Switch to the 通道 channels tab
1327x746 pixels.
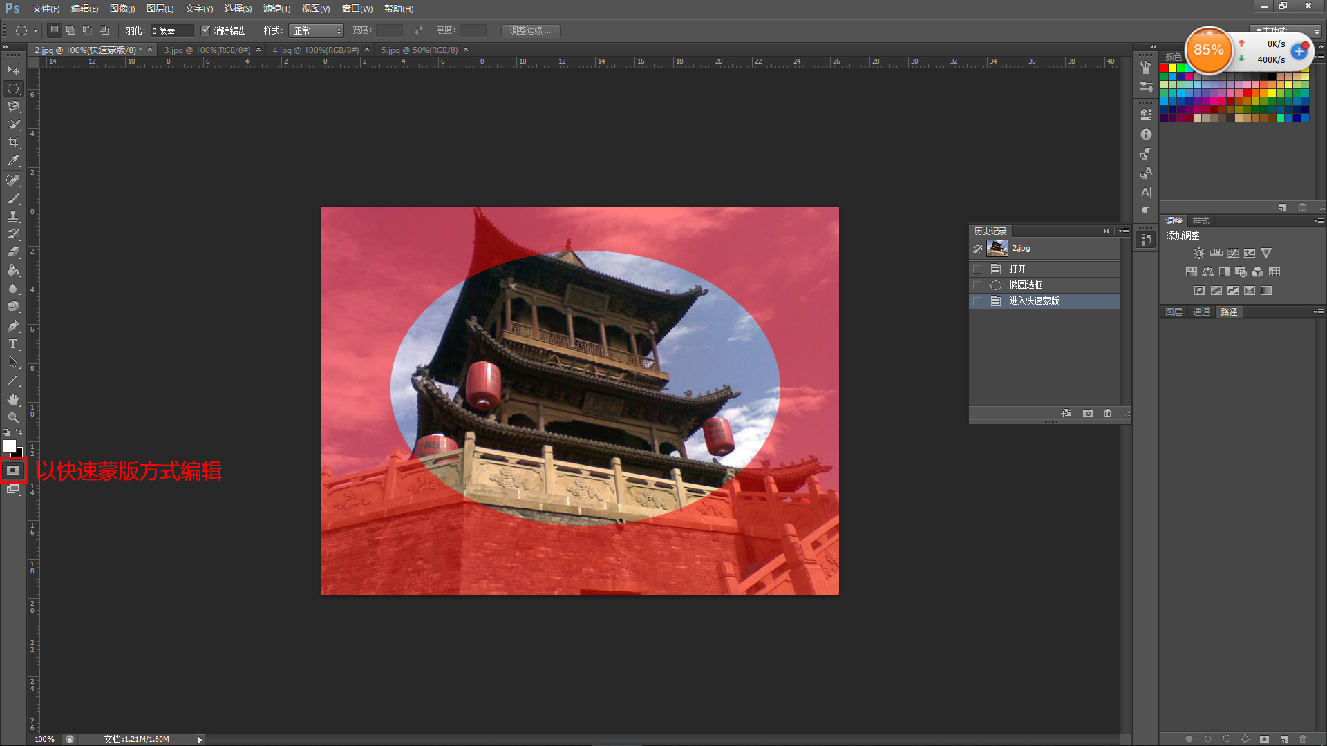(x=1201, y=312)
